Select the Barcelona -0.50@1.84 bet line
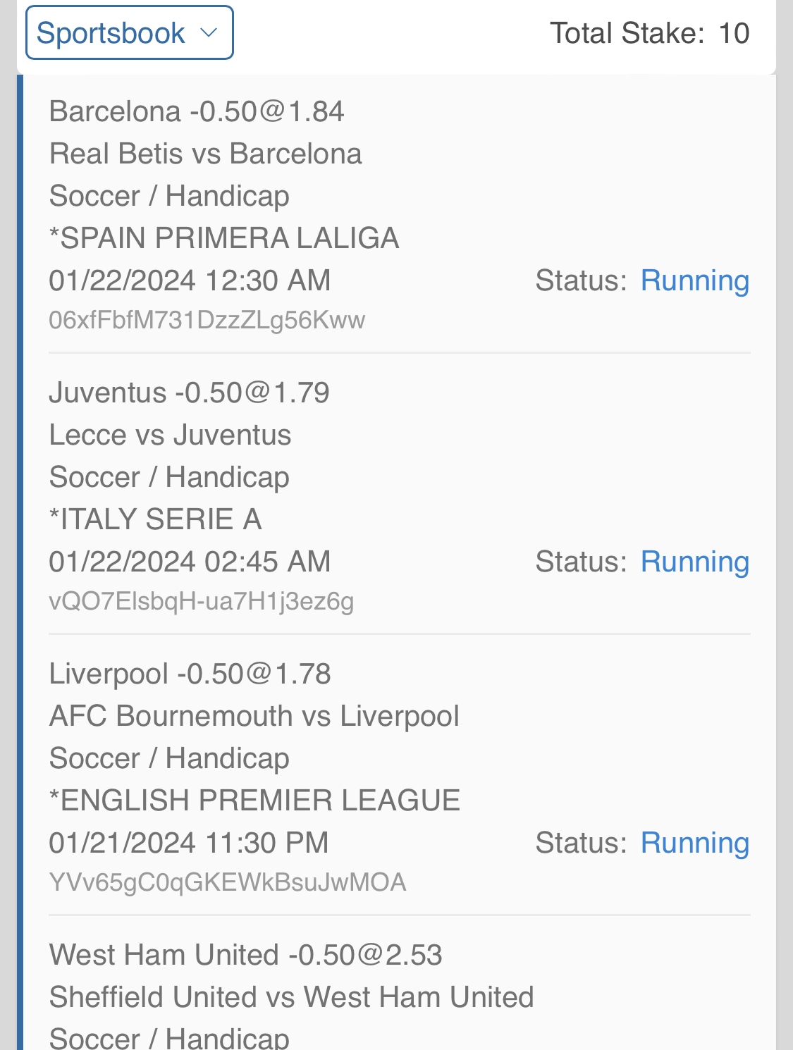 coord(197,111)
